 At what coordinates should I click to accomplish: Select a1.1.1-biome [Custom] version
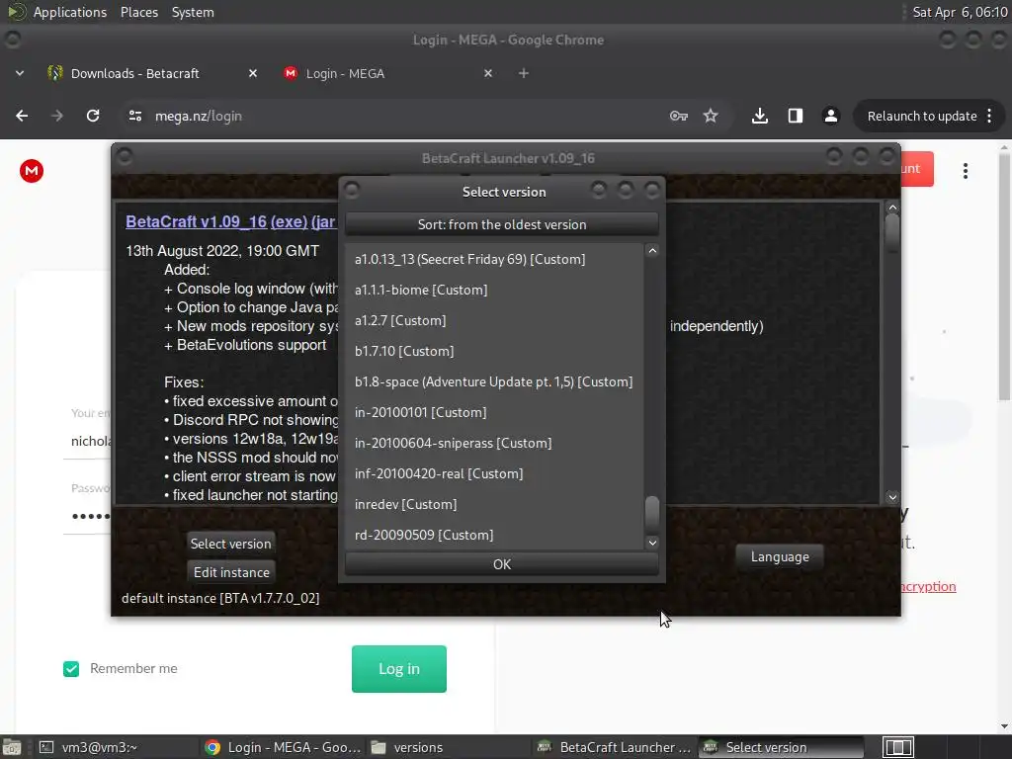tap(494, 290)
